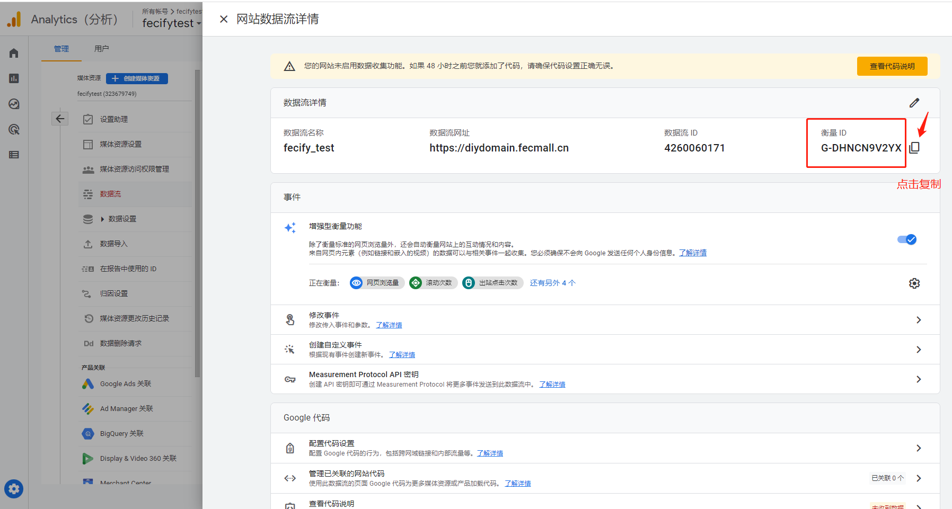Open 媒体资源访问权限管理 menu item
952x509 pixels.
pos(135,169)
